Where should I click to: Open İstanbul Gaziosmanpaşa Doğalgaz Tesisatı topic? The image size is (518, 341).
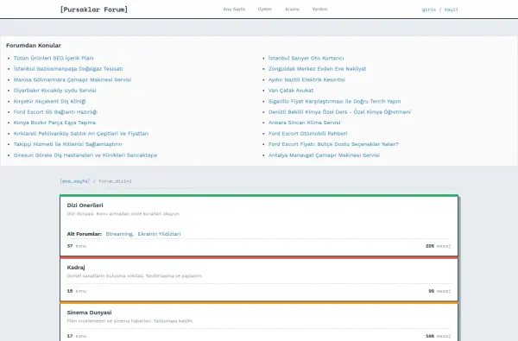tap(68, 69)
